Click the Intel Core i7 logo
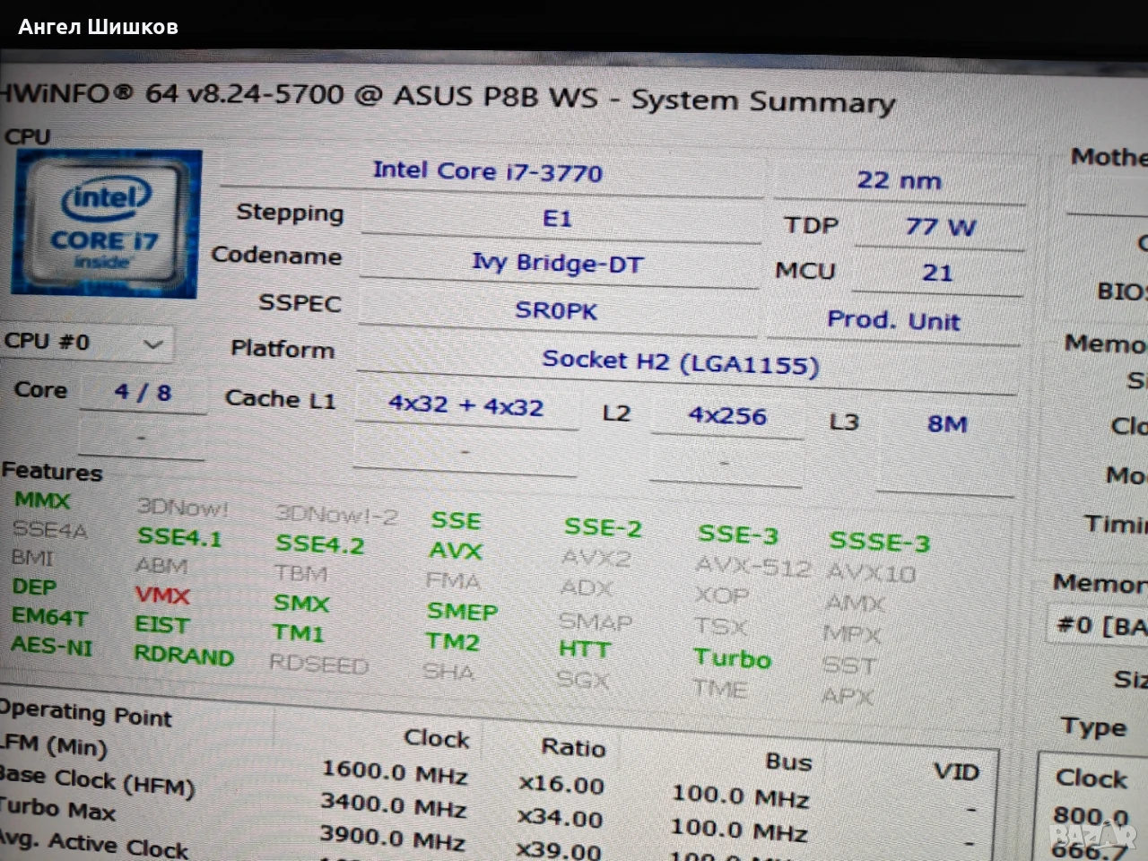The image size is (1148, 861). click(106, 223)
